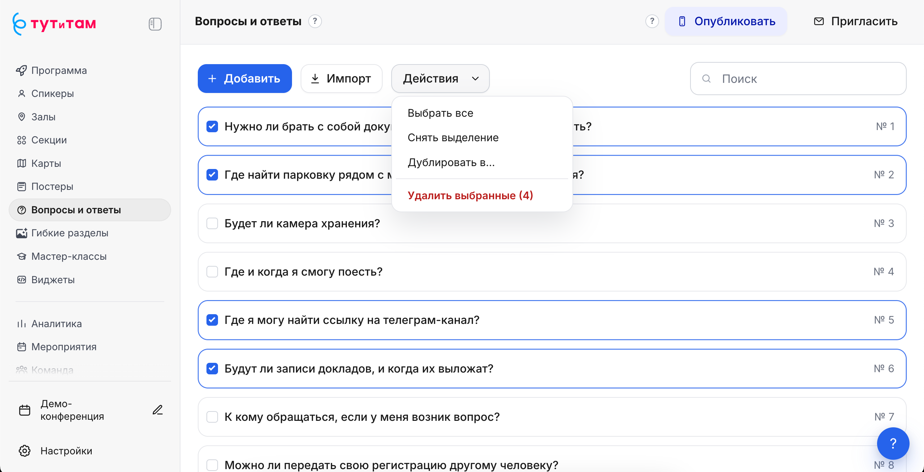Choose 'Снять выделение' menu item

coord(482,138)
